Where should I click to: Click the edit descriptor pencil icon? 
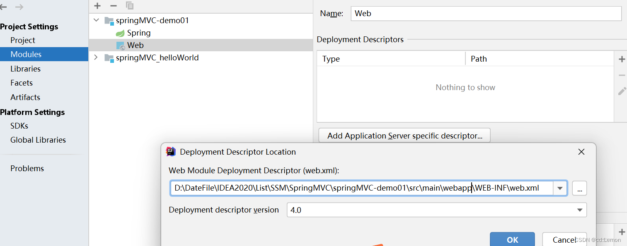pyautogui.click(x=622, y=91)
